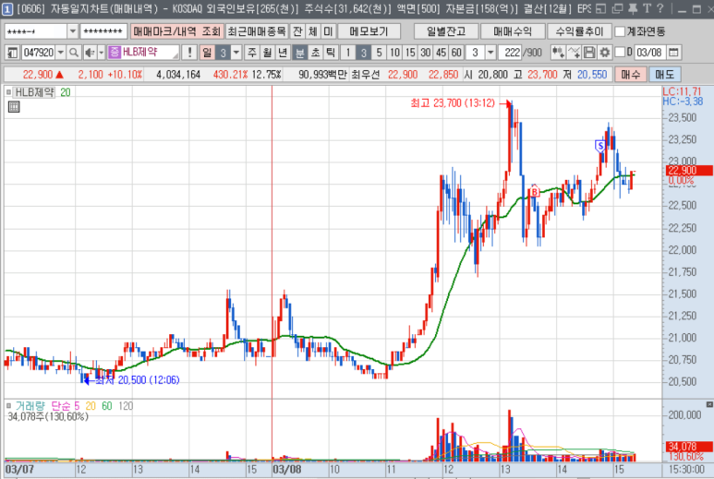Open the date picker calendar icon
Screen dimensions: 714x479
point(672,53)
